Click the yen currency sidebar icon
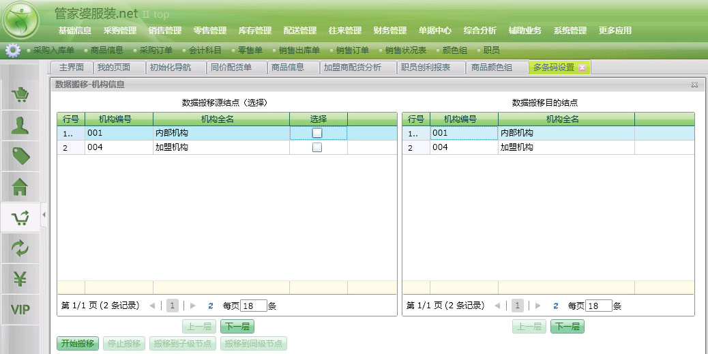Screen dimensions: 708x354 pyautogui.click(x=20, y=278)
